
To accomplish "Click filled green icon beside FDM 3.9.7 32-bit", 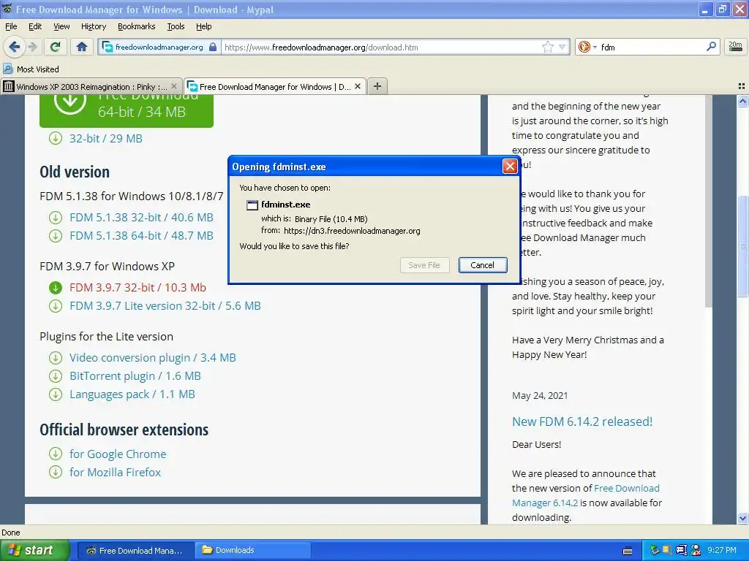I will click(x=56, y=288).
